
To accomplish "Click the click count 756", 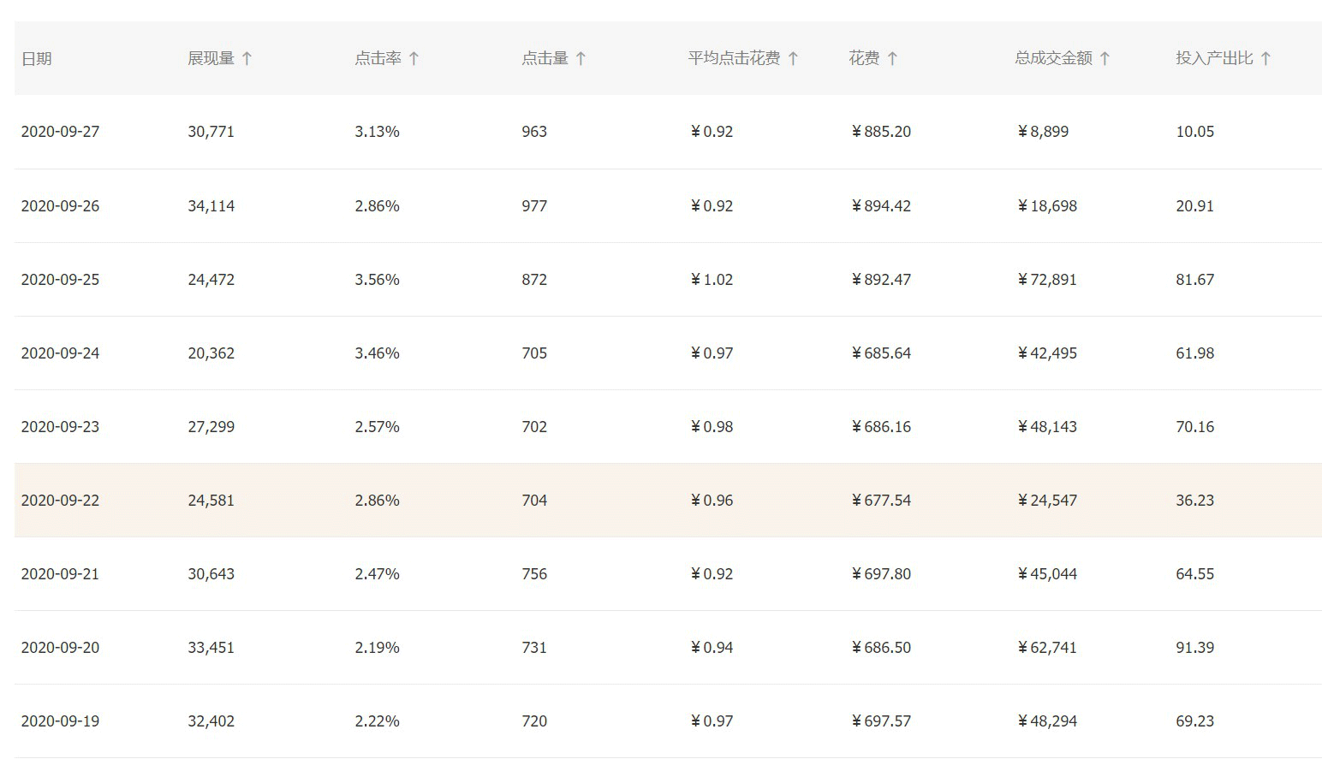I will pos(534,574).
